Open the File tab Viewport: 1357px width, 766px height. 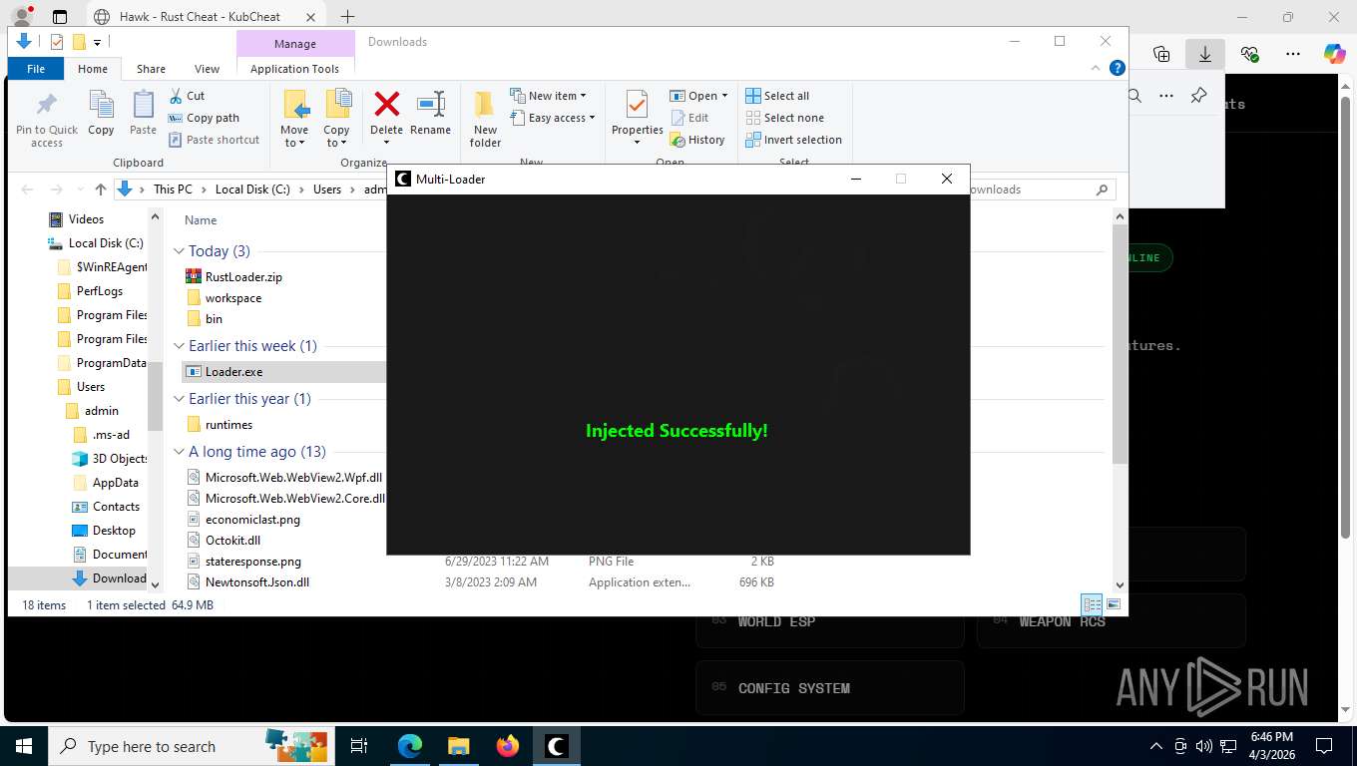(x=36, y=69)
